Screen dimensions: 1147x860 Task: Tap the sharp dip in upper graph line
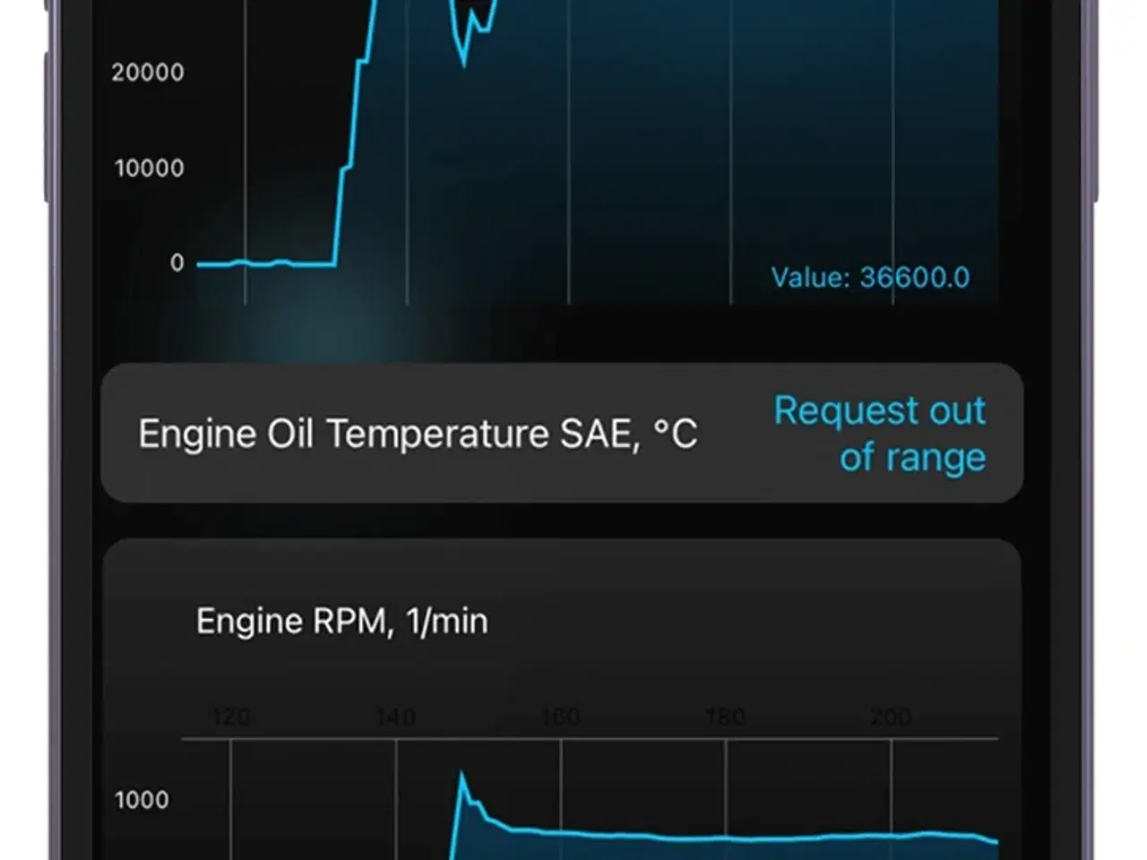pos(463,56)
